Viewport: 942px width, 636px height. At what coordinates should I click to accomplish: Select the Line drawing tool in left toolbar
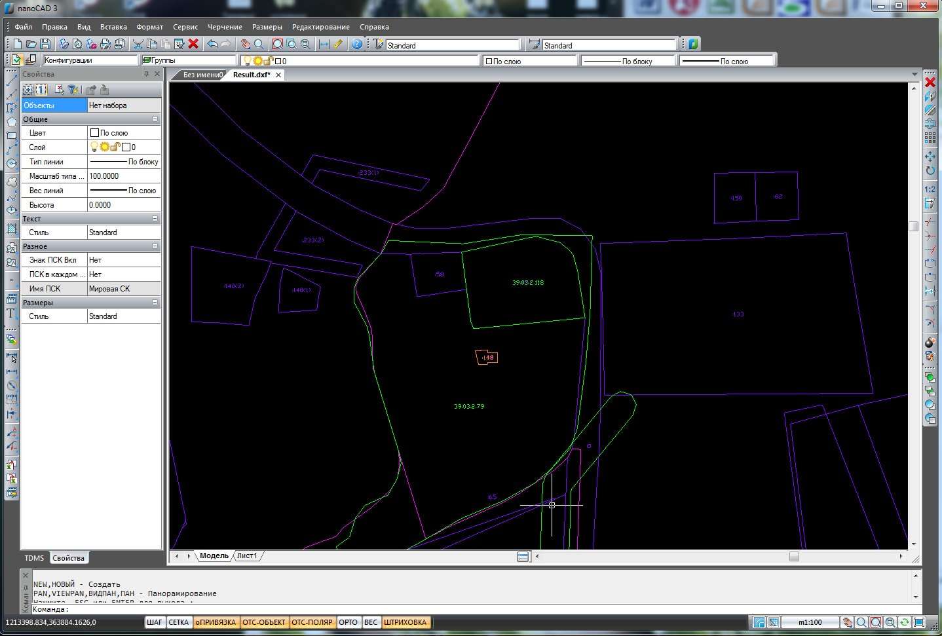(12, 80)
